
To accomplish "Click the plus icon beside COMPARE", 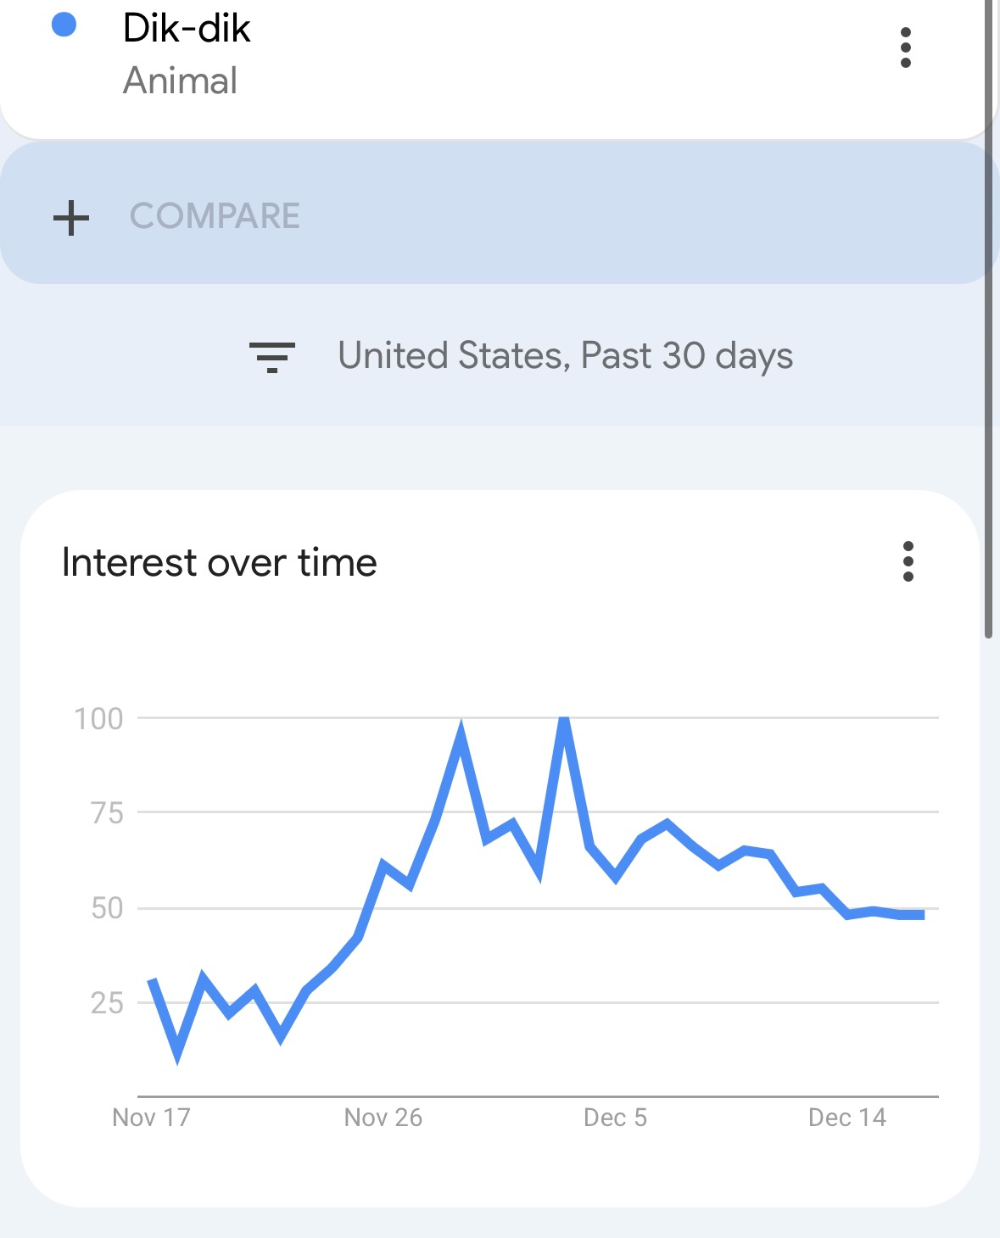I will pos(71,217).
